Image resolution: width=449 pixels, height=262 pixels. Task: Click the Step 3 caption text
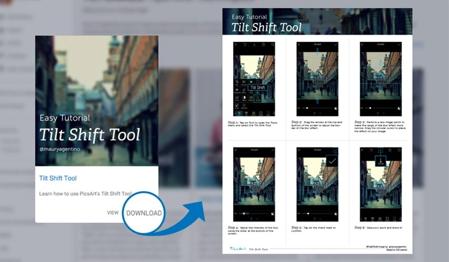click(380, 126)
